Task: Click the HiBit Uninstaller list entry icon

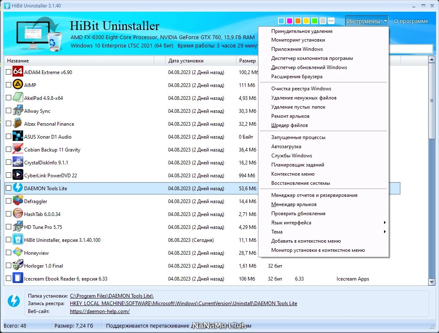Action: click(17, 239)
